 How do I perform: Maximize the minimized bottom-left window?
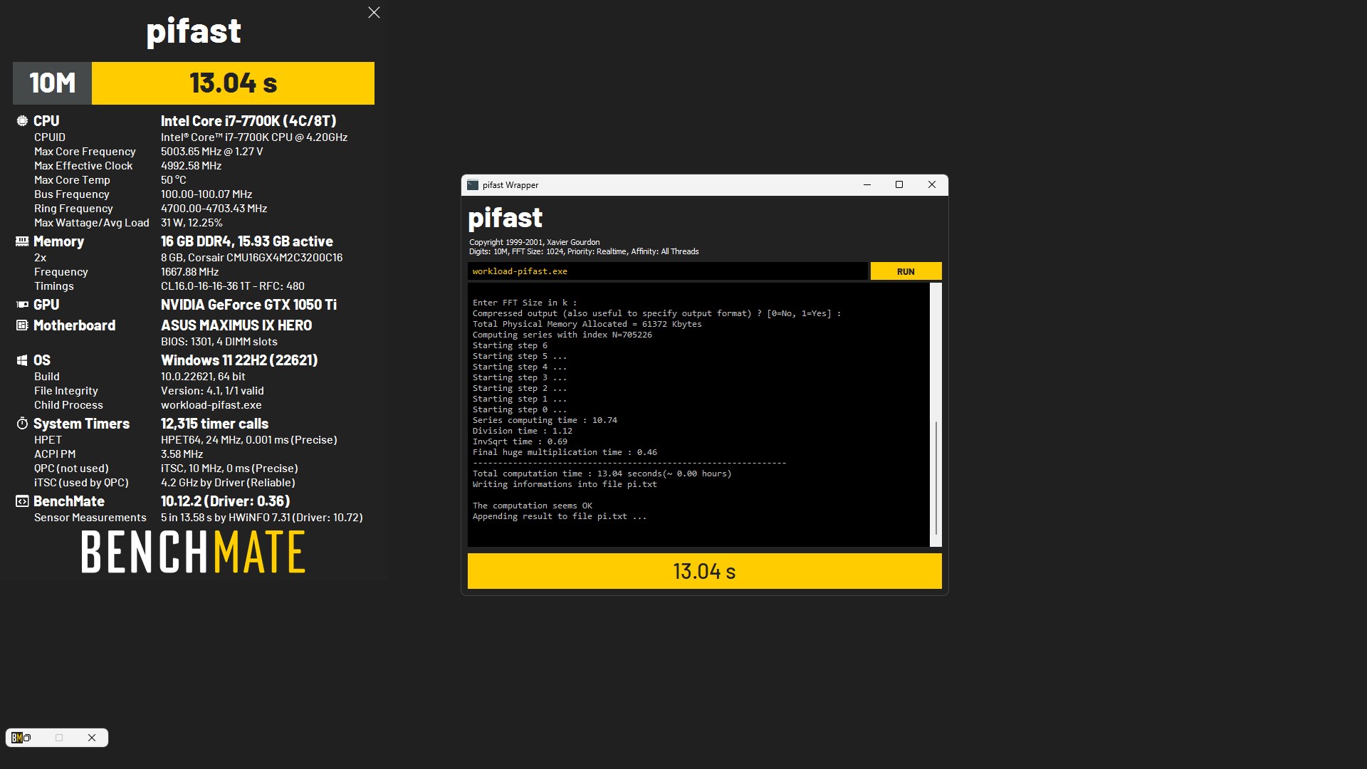tap(59, 738)
